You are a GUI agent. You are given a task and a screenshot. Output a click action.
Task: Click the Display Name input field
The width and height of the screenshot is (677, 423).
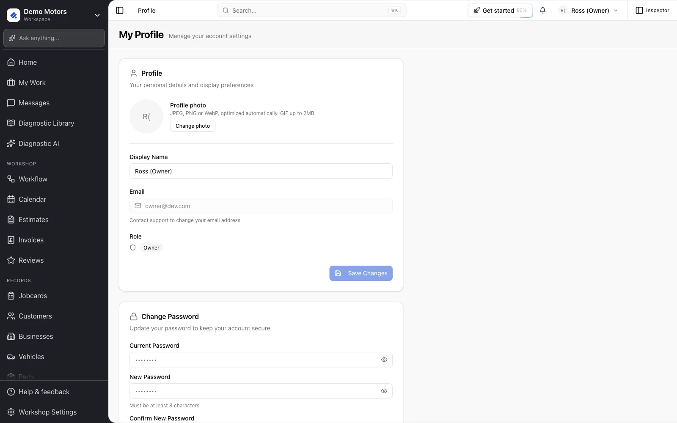tap(261, 171)
